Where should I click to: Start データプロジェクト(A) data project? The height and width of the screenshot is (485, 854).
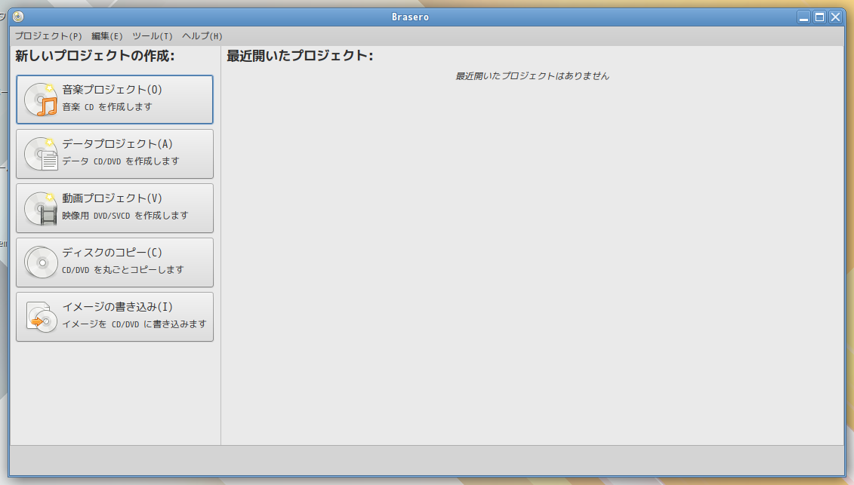click(x=114, y=154)
